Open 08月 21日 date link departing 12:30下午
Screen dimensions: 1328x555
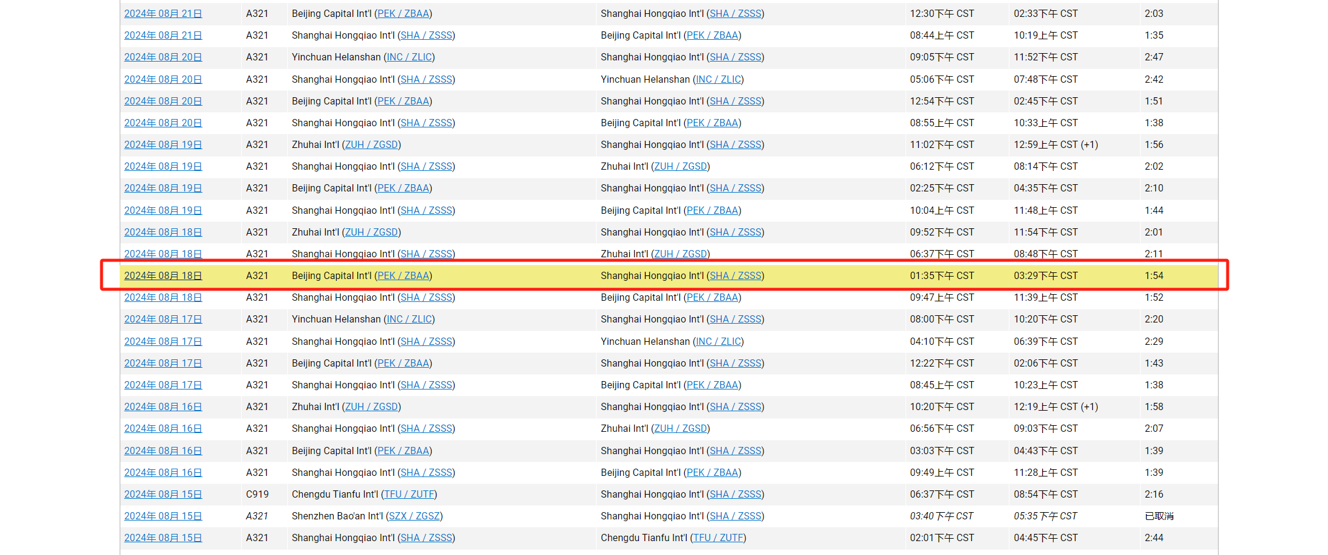pyautogui.click(x=163, y=14)
